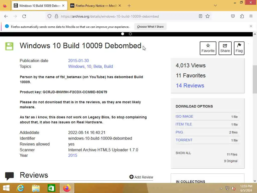Open a new tab with the plus button
The width and height of the screenshot is (257, 193).
coord(129,6)
